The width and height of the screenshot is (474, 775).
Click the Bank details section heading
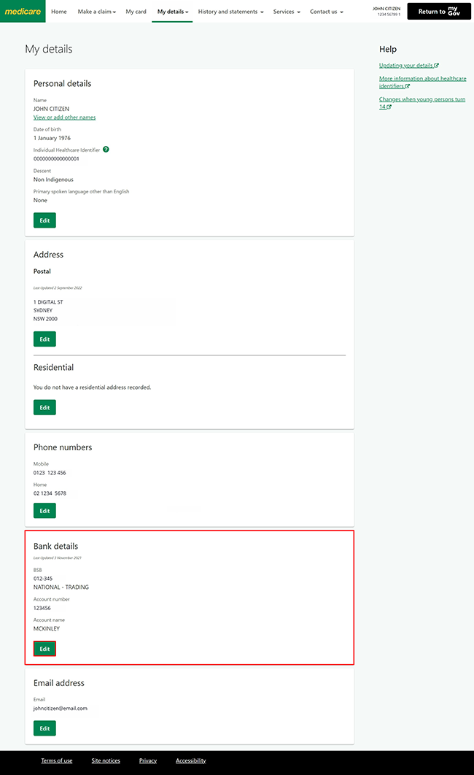[56, 546]
